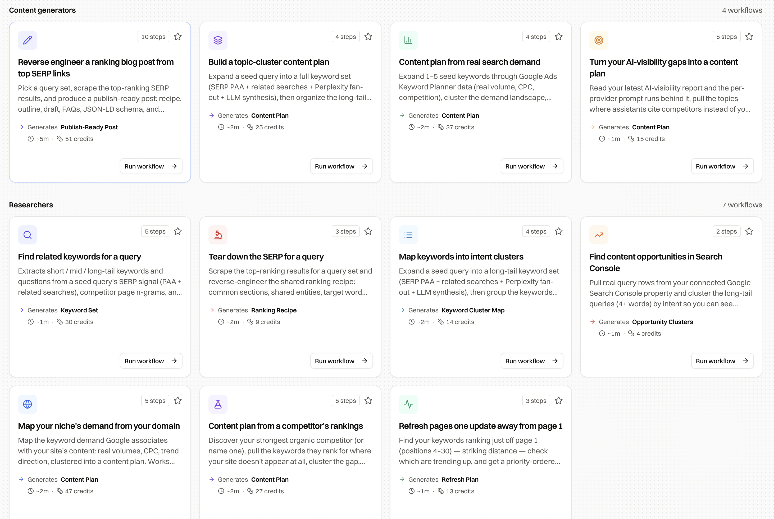Click the '4 workflows' count label
This screenshot has width=774, height=519.
742,10
